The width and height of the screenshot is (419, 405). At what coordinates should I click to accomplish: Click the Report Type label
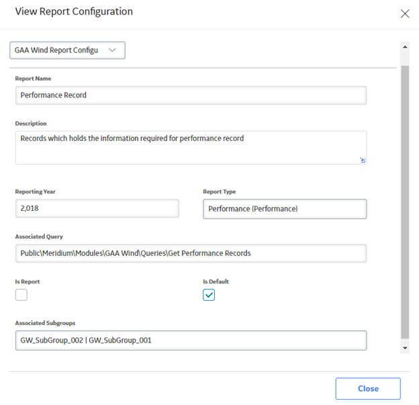tap(219, 191)
